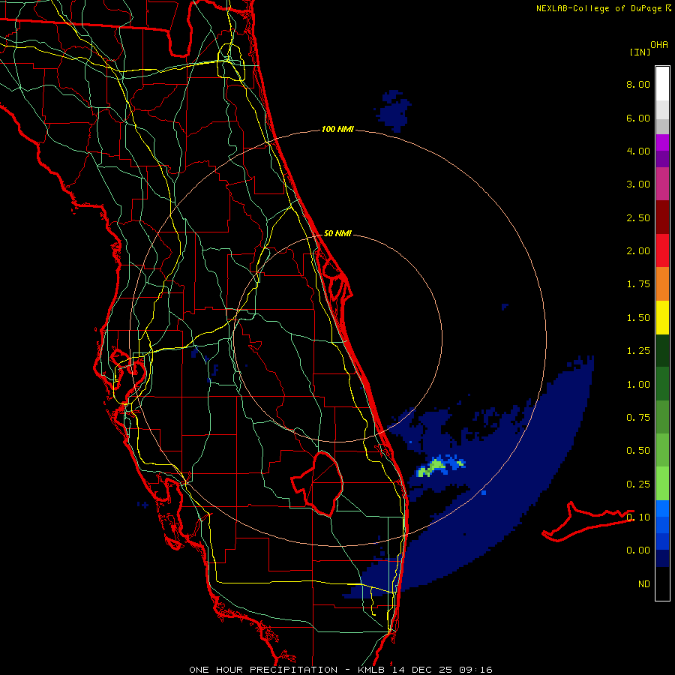Image resolution: width=675 pixels, height=675 pixels.
Task: Pick the pink swatch beside 3.00
Action: pyautogui.click(x=662, y=184)
